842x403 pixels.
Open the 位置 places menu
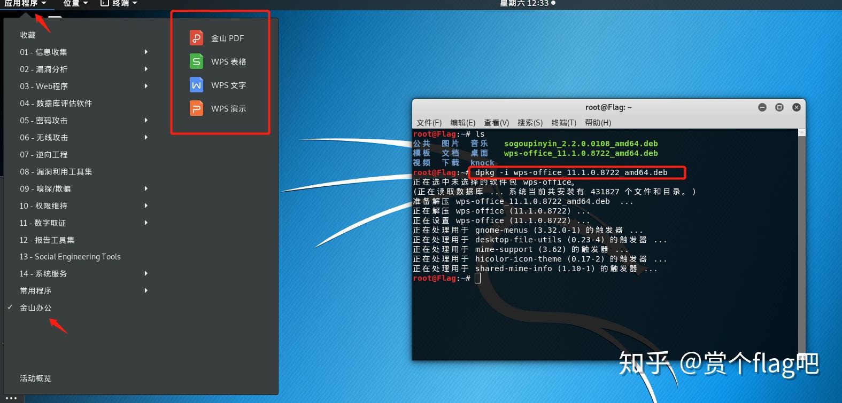coord(75,3)
